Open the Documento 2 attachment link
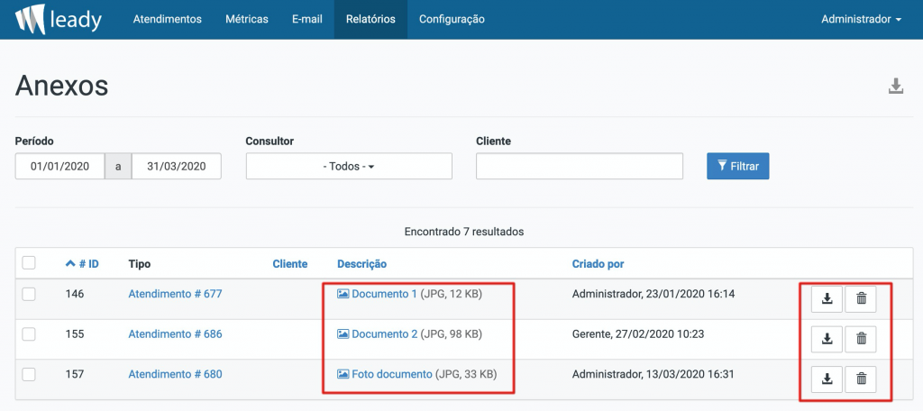This screenshot has height=411, width=923. [384, 333]
